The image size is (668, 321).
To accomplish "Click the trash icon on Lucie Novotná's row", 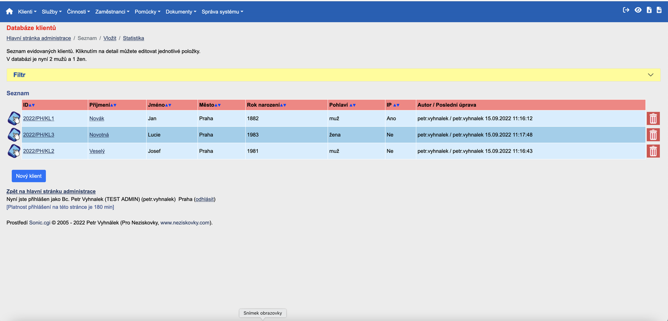I will pos(653,134).
